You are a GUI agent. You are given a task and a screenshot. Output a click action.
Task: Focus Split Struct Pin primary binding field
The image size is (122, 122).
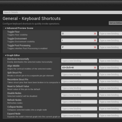tap(79, 75)
